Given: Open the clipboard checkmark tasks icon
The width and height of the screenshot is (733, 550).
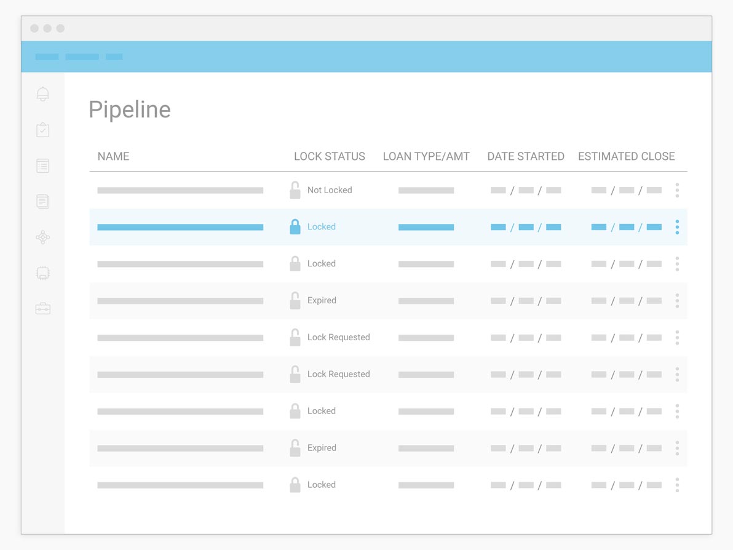Looking at the screenshot, I should tap(42, 130).
